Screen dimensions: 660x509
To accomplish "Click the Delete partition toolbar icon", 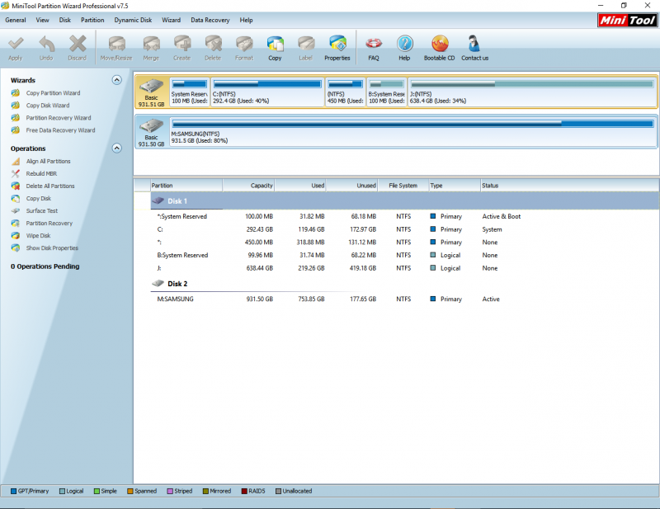I will [213, 44].
